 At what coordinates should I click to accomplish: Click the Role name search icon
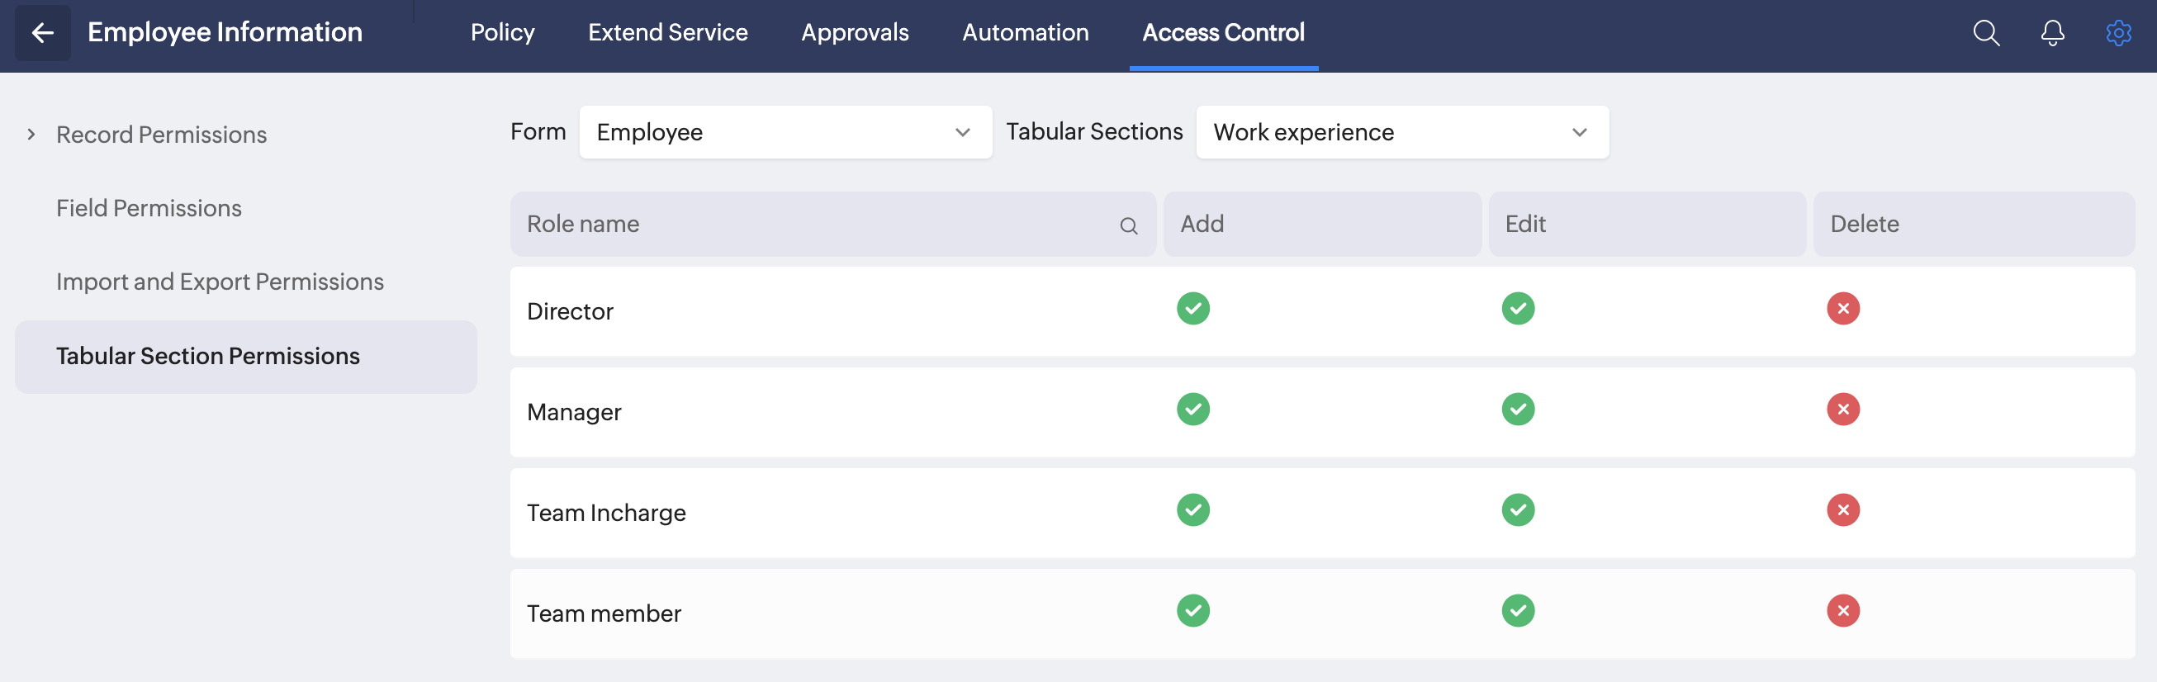1128,225
